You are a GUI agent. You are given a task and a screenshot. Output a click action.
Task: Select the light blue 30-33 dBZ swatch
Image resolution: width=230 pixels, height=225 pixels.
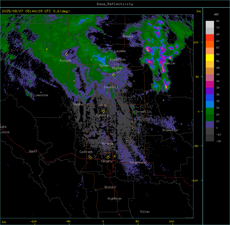click(210, 104)
